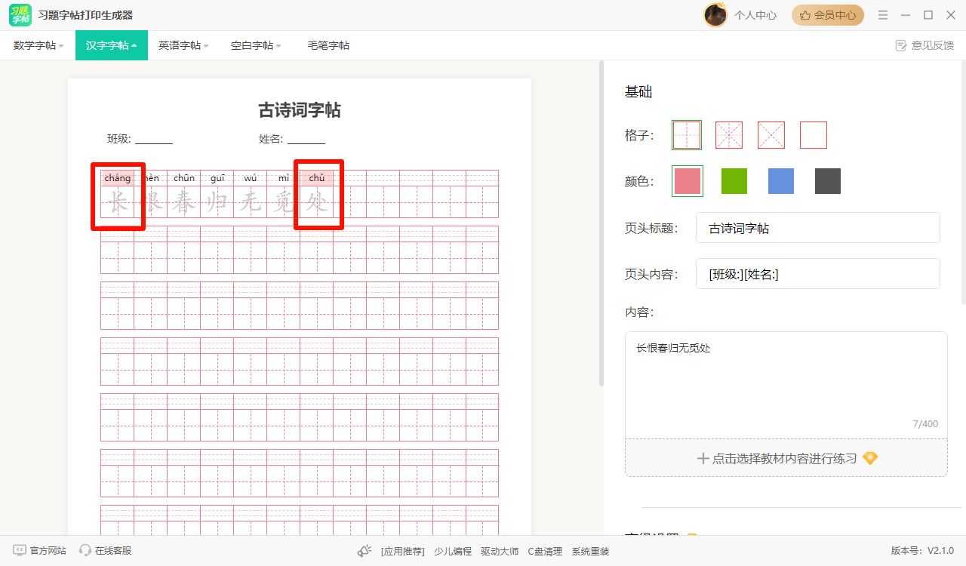Open the 少儿编程 recommended app
This screenshot has height=566, width=966.
[x=453, y=552]
